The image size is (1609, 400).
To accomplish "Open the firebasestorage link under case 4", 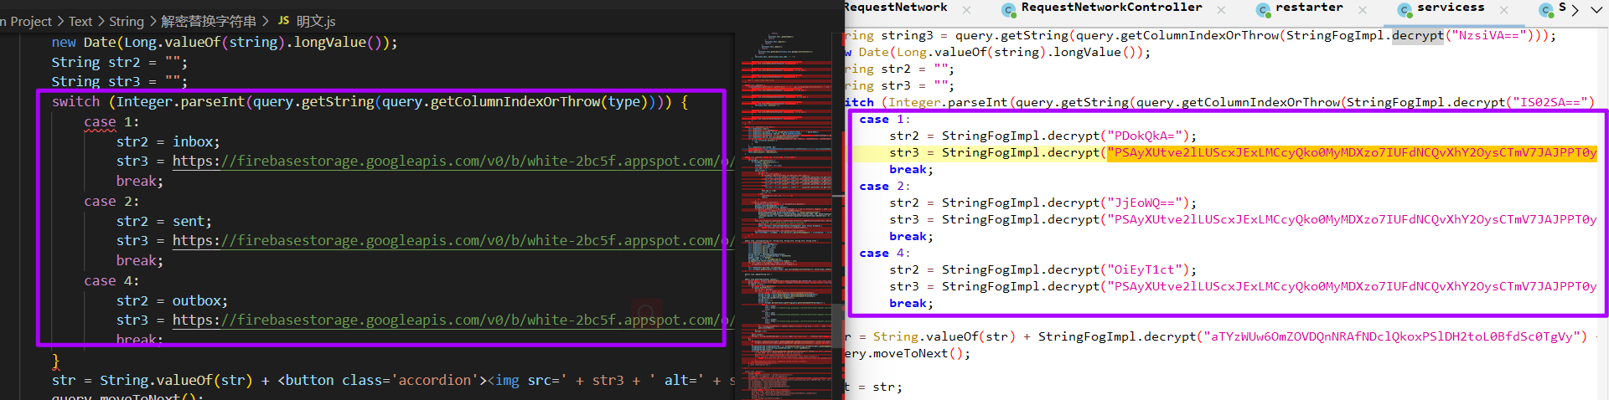I will [x=453, y=321].
